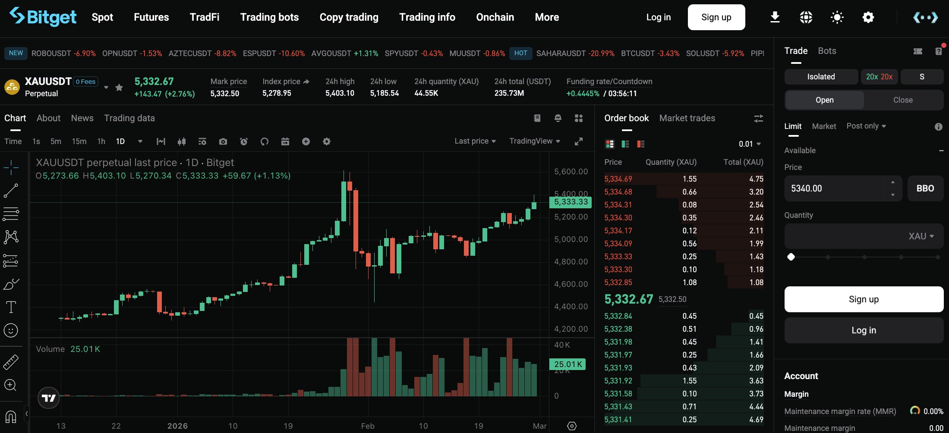Show sell orders only in order book

(641, 144)
